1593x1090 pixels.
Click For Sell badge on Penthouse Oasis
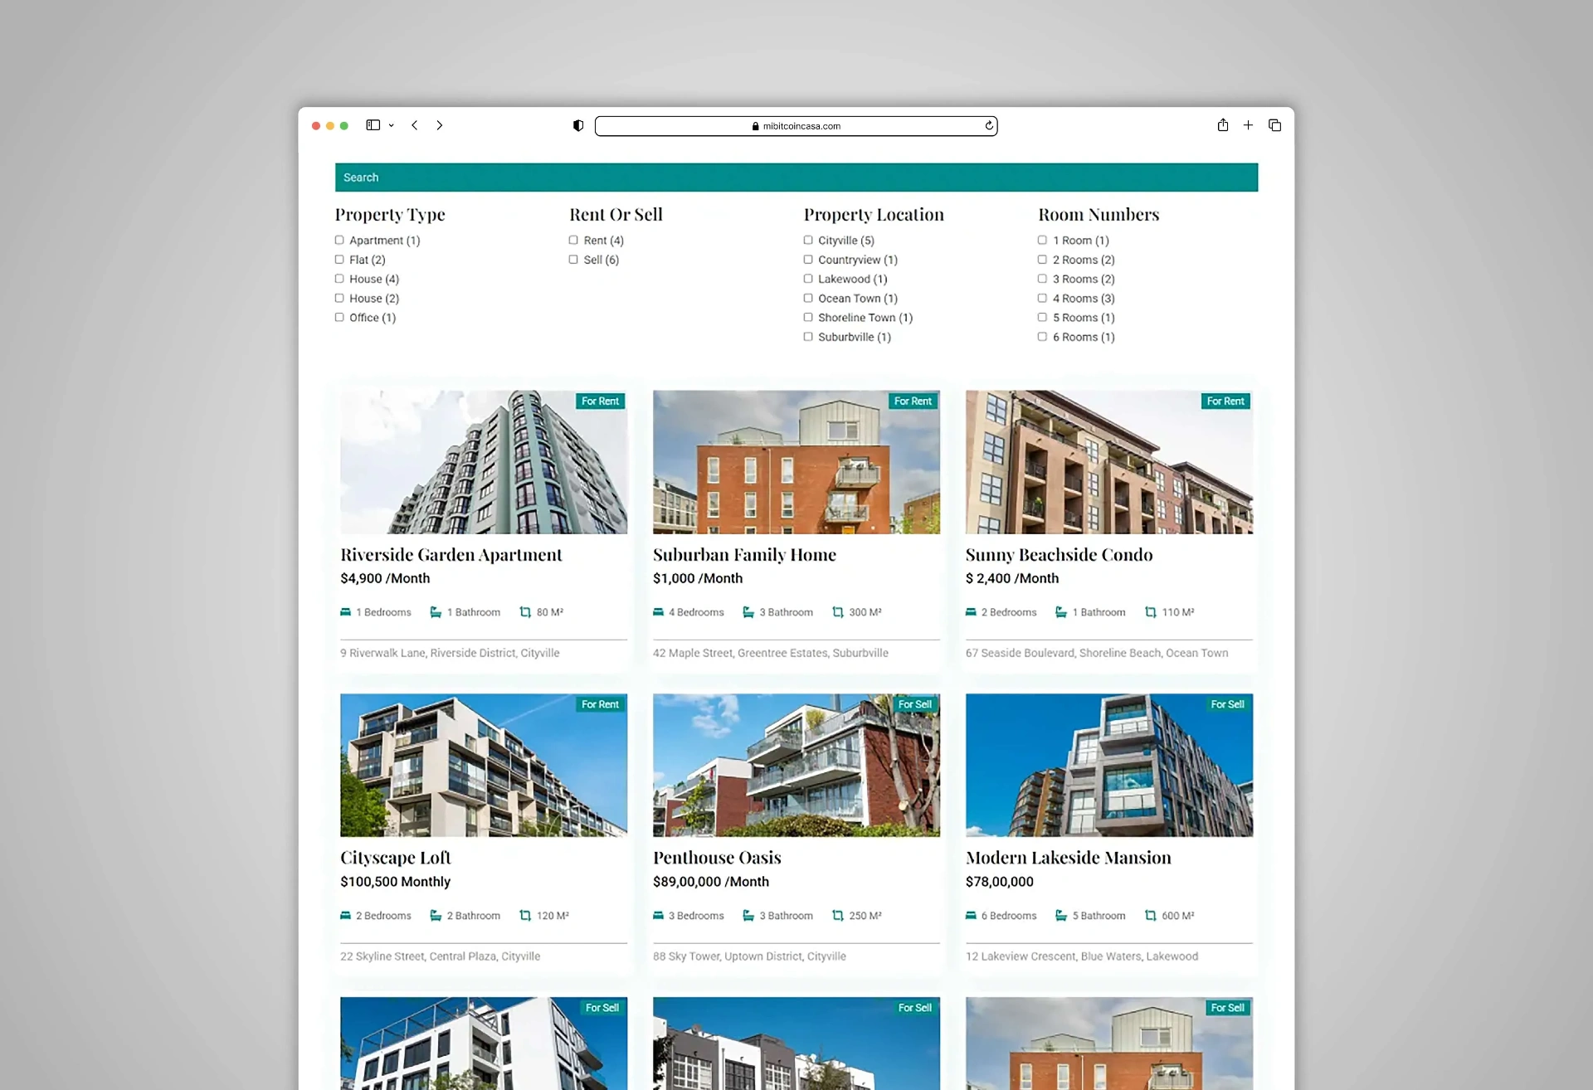click(x=914, y=704)
